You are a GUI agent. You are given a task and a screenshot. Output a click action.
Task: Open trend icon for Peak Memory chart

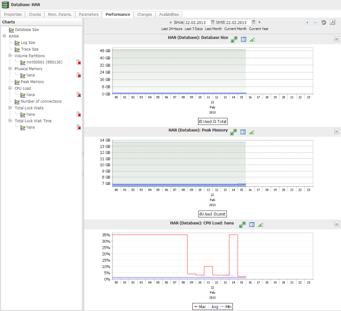click(252, 132)
